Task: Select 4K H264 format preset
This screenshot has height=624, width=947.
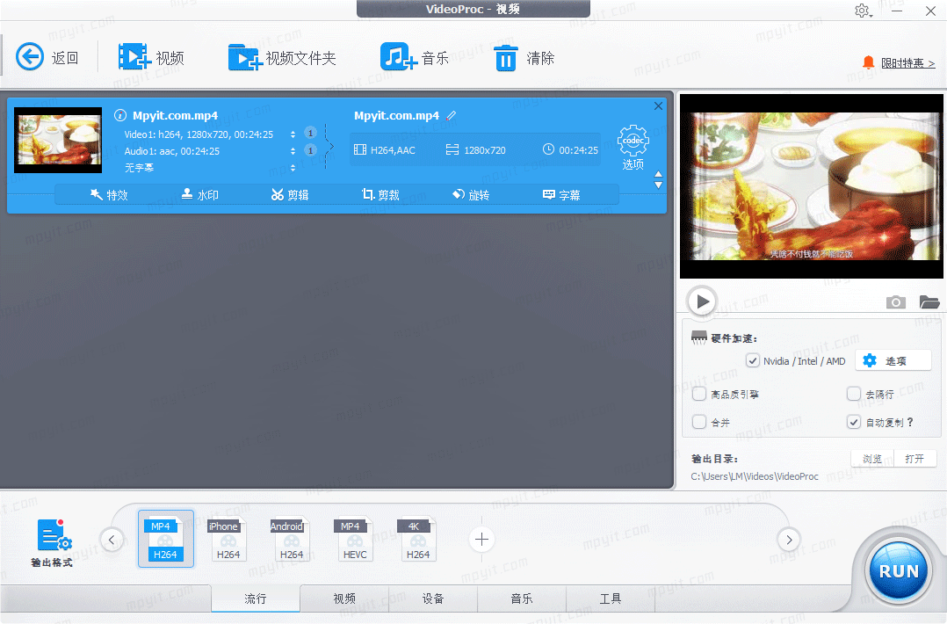Action: point(418,539)
